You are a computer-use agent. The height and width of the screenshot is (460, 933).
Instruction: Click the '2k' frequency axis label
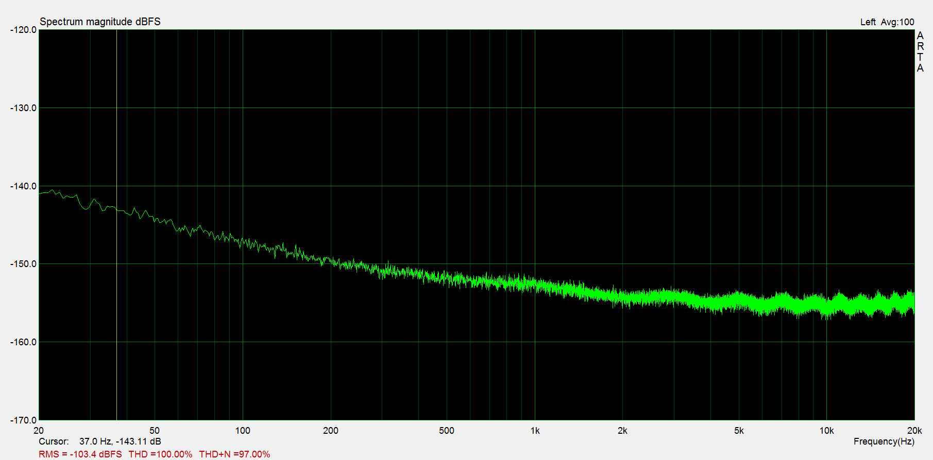[x=622, y=431]
